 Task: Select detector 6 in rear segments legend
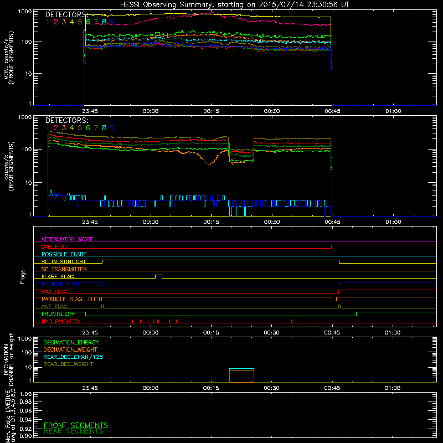coord(88,128)
